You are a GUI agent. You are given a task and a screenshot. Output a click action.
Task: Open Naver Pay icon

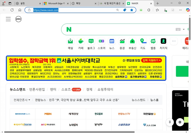[x=18, y=19]
